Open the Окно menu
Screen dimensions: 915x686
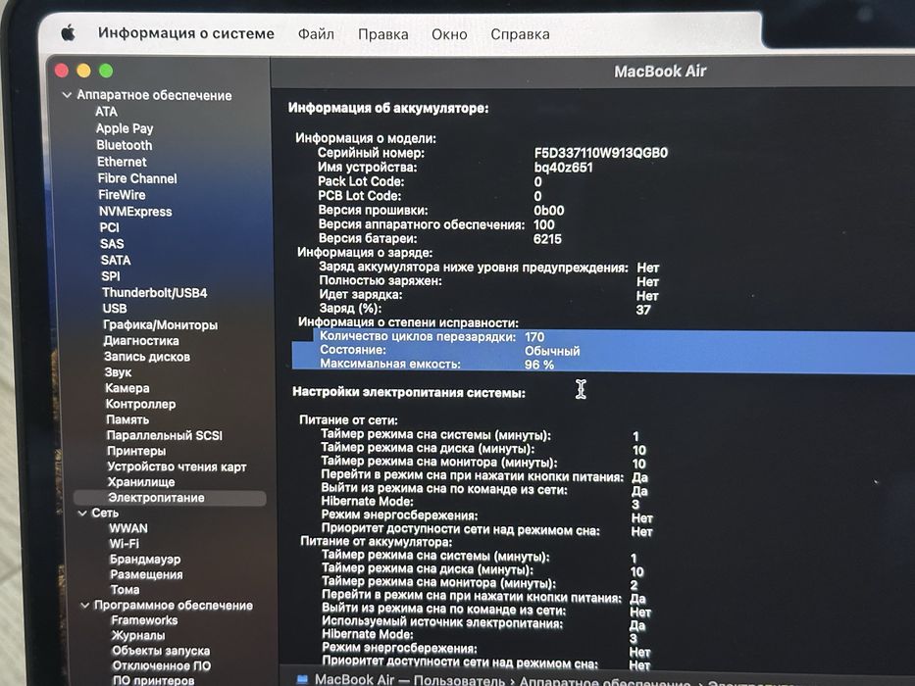(x=449, y=34)
